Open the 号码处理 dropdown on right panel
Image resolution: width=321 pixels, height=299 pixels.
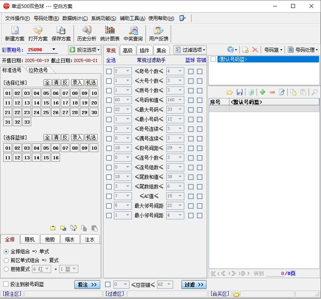tap(303, 50)
